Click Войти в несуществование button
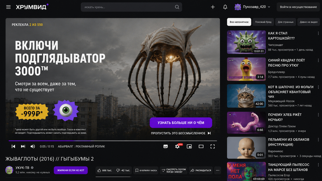322x181 pixels. 298,7
